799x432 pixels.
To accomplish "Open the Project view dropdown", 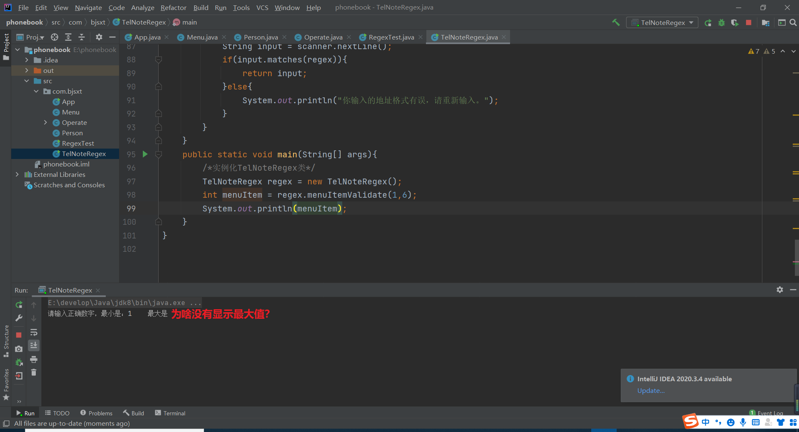I will [30, 37].
